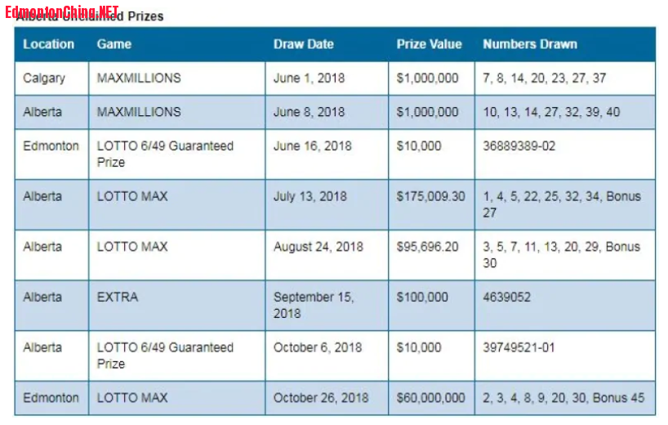
Task: Click ticket number 39749521-01
Action: tap(519, 348)
